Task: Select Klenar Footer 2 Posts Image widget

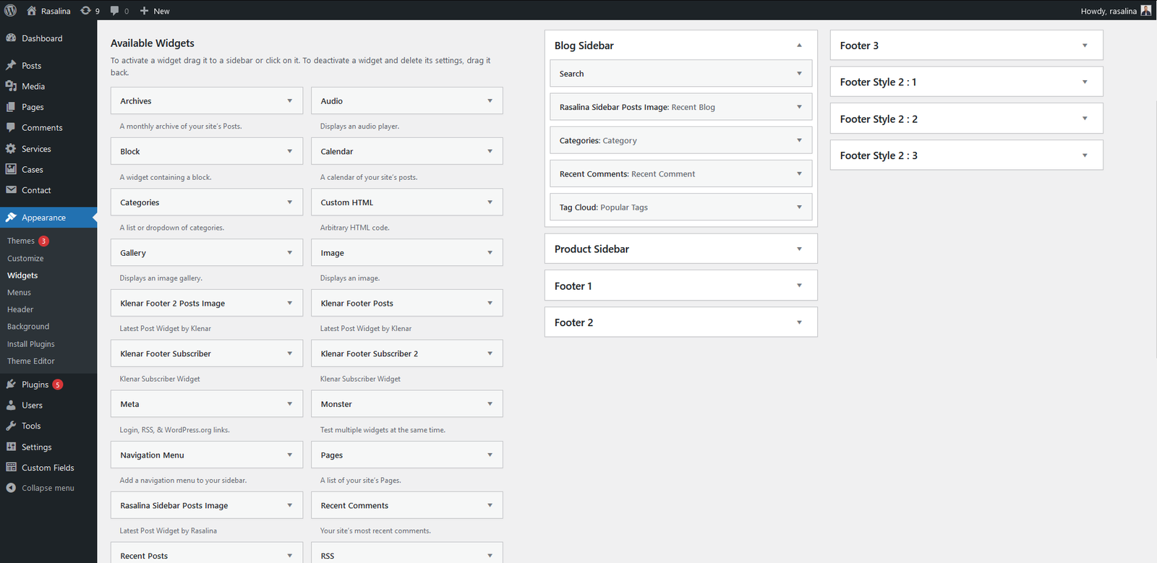Action: click(x=207, y=304)
